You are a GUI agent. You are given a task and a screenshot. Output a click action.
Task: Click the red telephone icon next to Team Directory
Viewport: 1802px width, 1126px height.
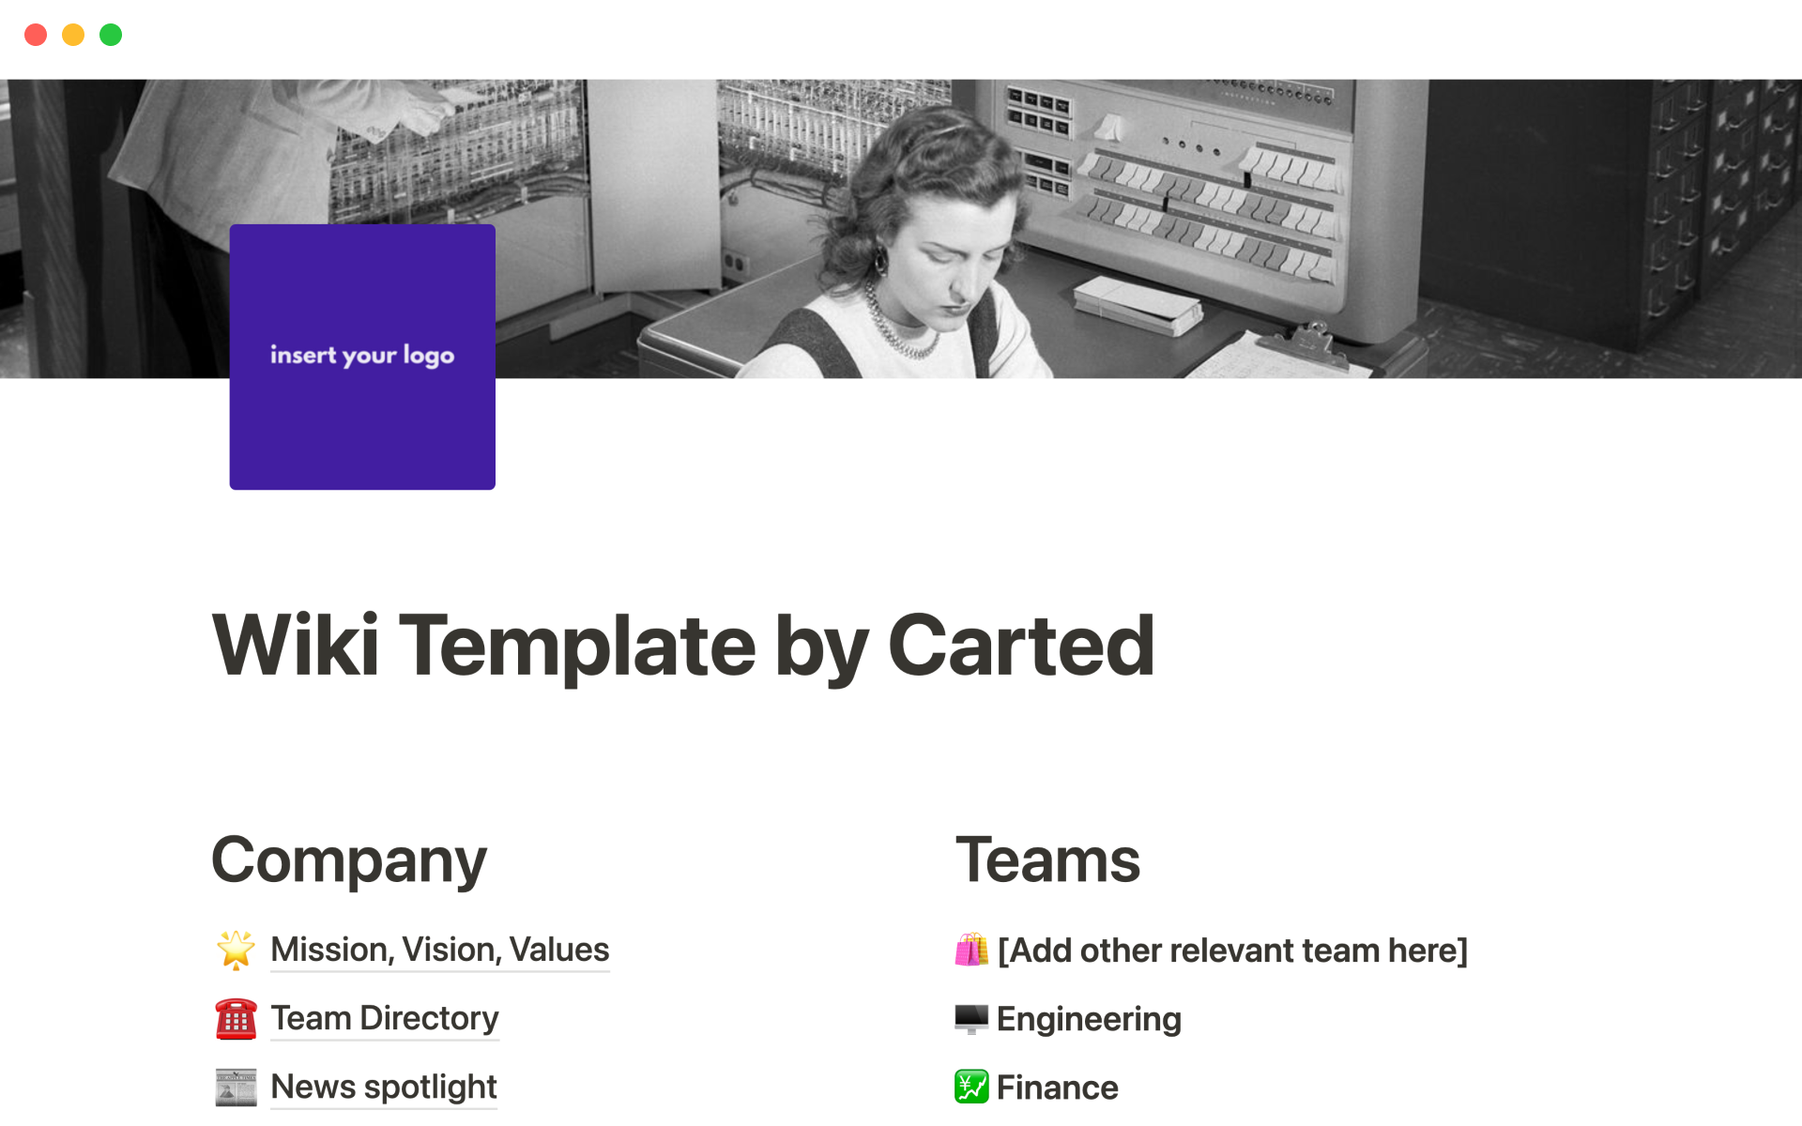tap(236, 1018)
